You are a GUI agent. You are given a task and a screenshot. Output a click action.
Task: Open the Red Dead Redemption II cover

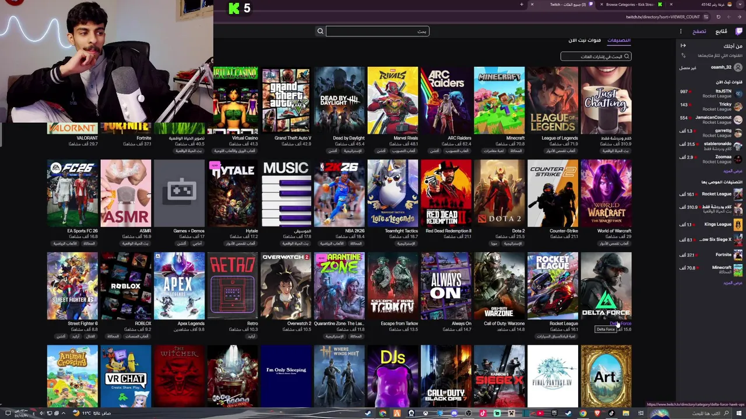click(x=446, y=193)
